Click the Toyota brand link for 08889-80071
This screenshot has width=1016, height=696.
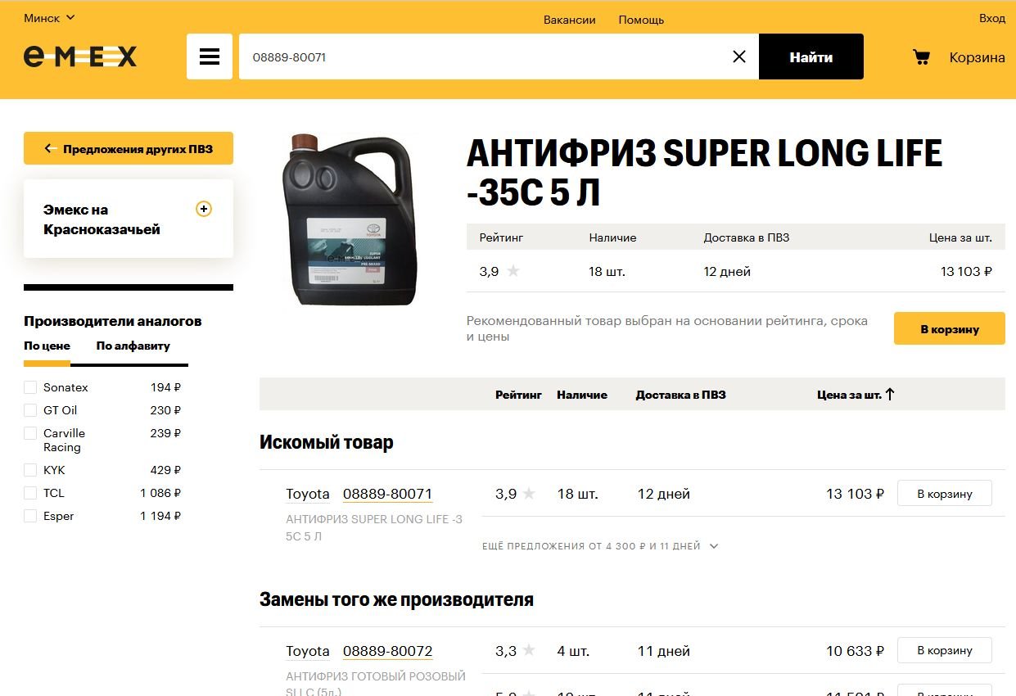point(308,494)
